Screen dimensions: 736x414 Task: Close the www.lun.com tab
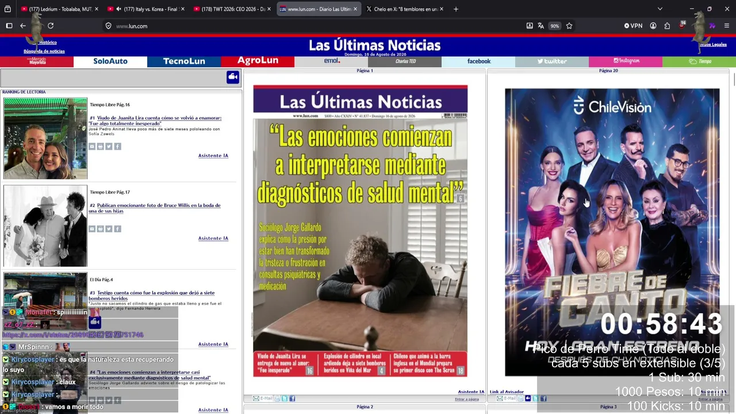click(x=355, y=9)
